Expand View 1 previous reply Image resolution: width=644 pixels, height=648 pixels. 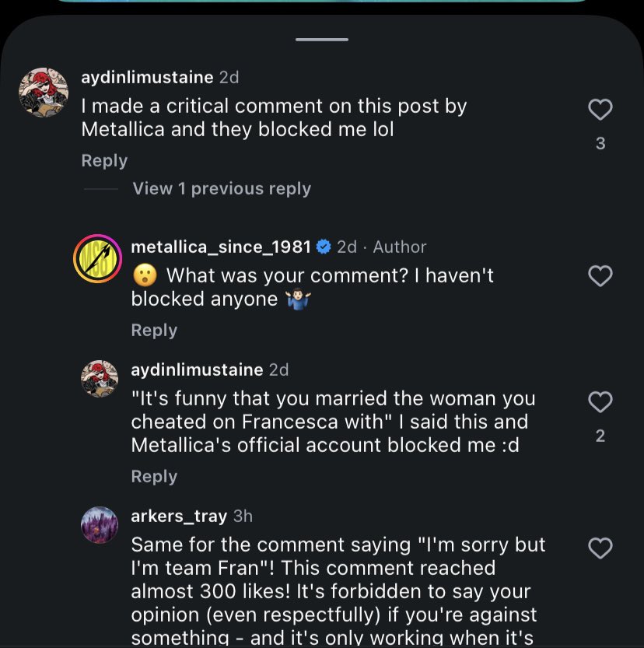[222, 189]
